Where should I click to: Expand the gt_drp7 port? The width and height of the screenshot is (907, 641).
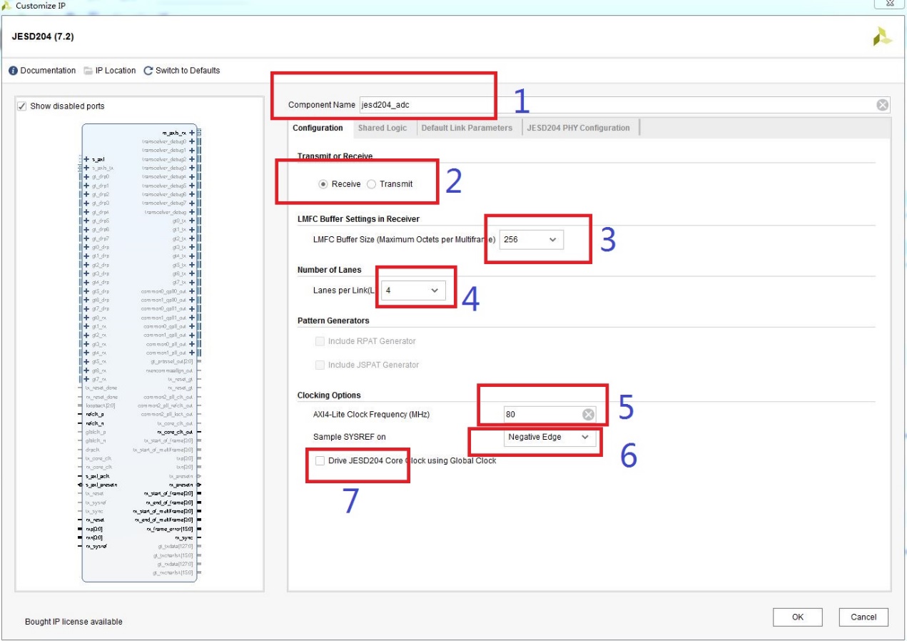[86, 238]
